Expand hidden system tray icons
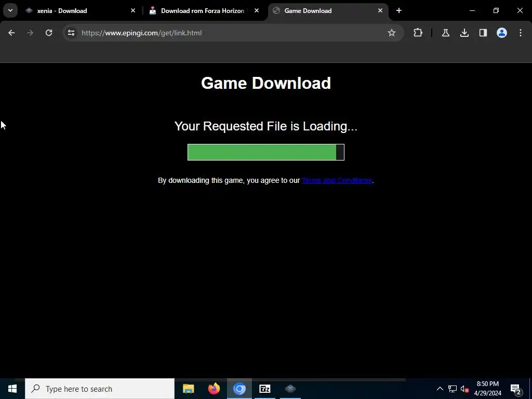 [x=440, y=389]
